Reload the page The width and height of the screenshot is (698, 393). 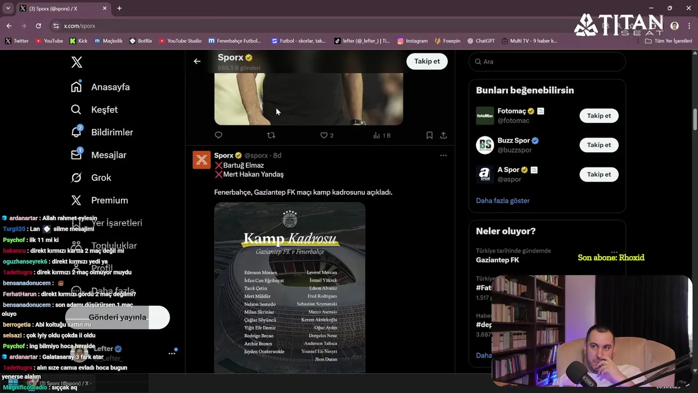point(38,26)
